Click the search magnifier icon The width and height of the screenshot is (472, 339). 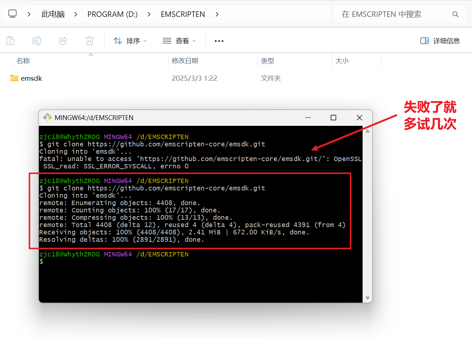[455, 14]
